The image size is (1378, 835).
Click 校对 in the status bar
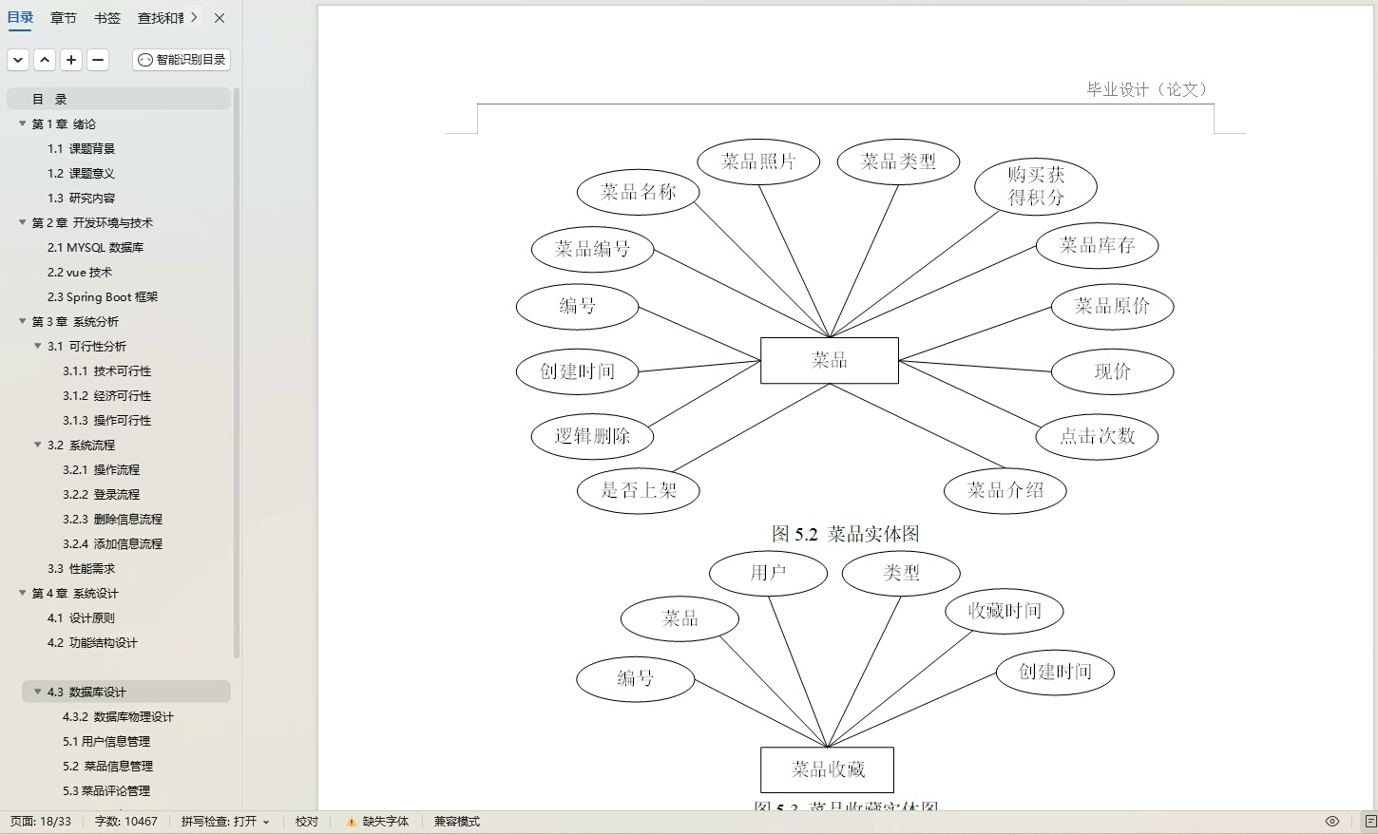[307, 822]
